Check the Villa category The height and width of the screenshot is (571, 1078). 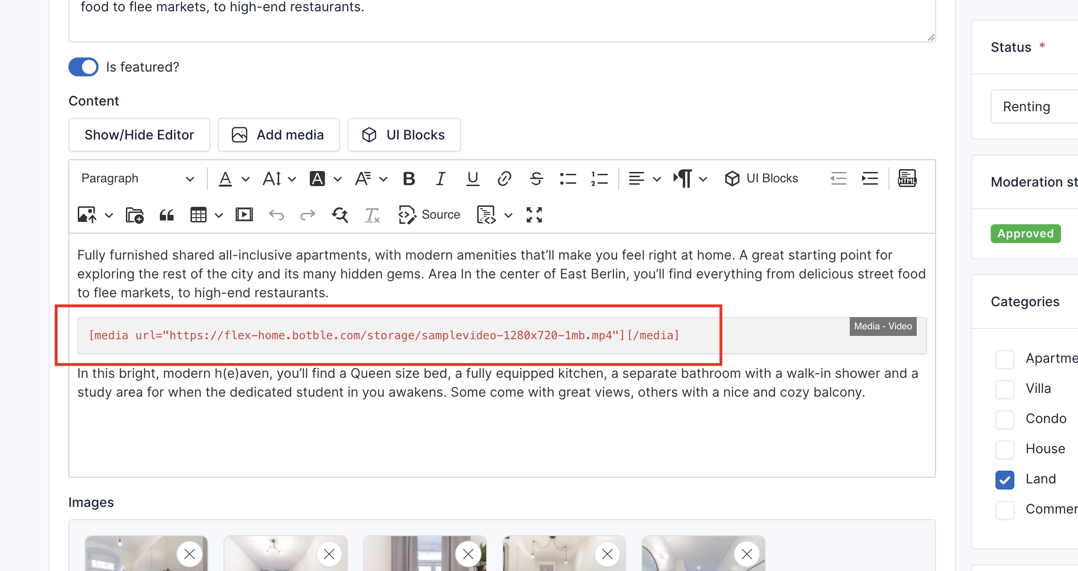click(1005, 389)
